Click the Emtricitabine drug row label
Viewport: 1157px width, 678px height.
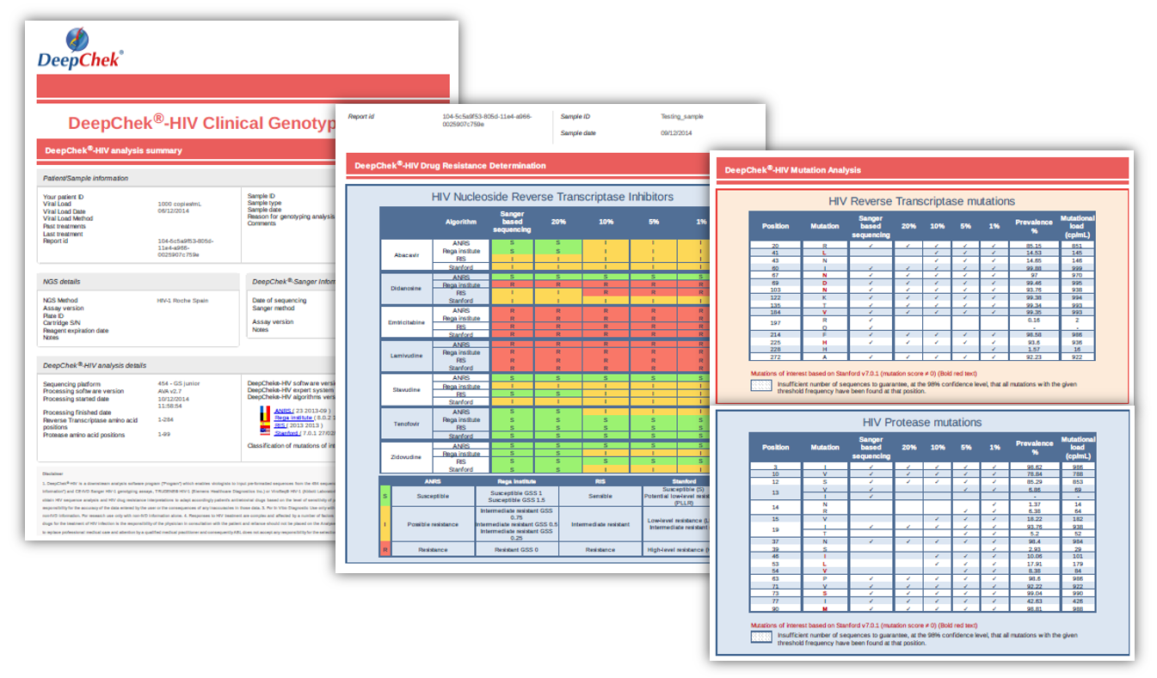(407, 322)
